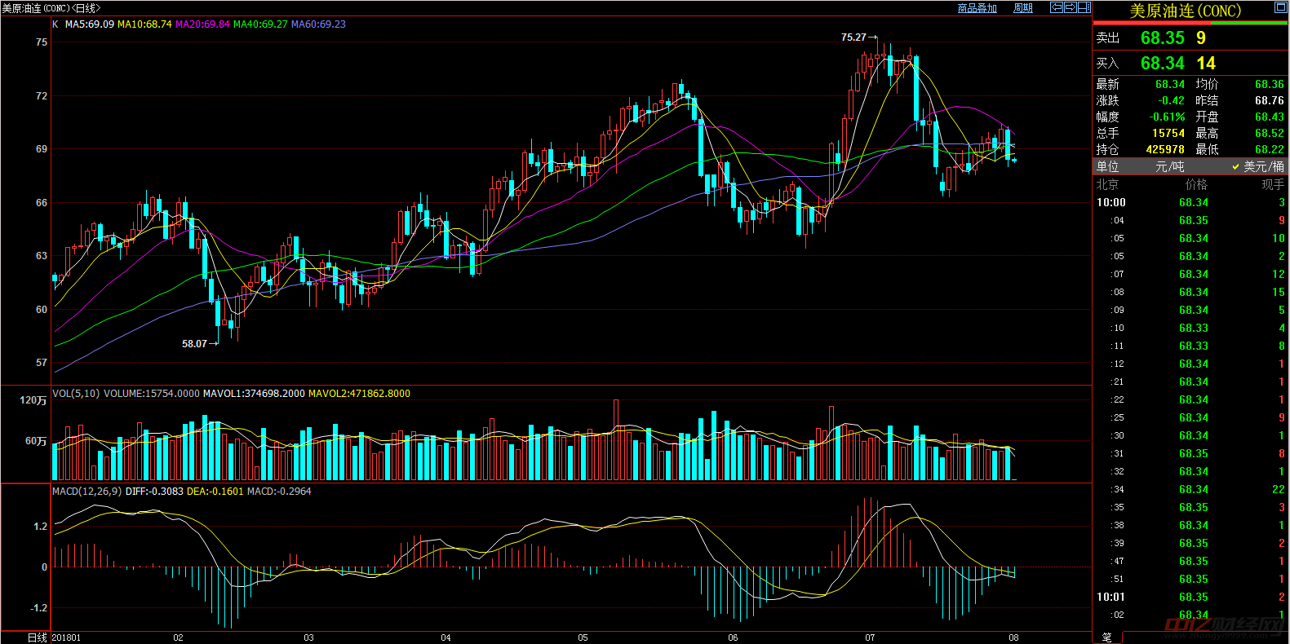Click the 最低 value 68.22

click(x=1270, y=150)
